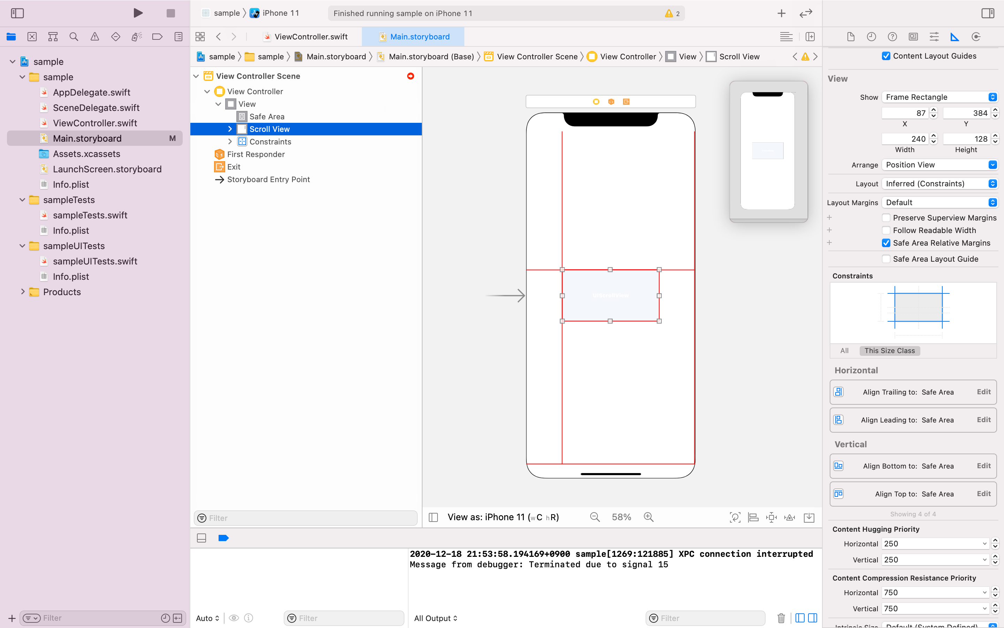Click the Run play button
This screenshot has width=1004, height=628.
pos(138,13)
